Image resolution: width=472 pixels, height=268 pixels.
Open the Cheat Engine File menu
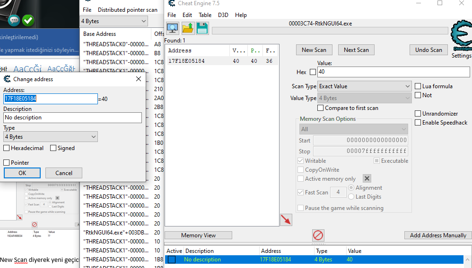172,15
